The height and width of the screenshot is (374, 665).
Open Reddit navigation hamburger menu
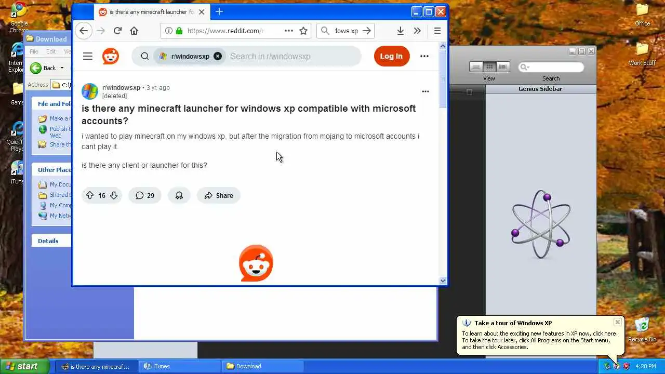[x=87, y=56]
